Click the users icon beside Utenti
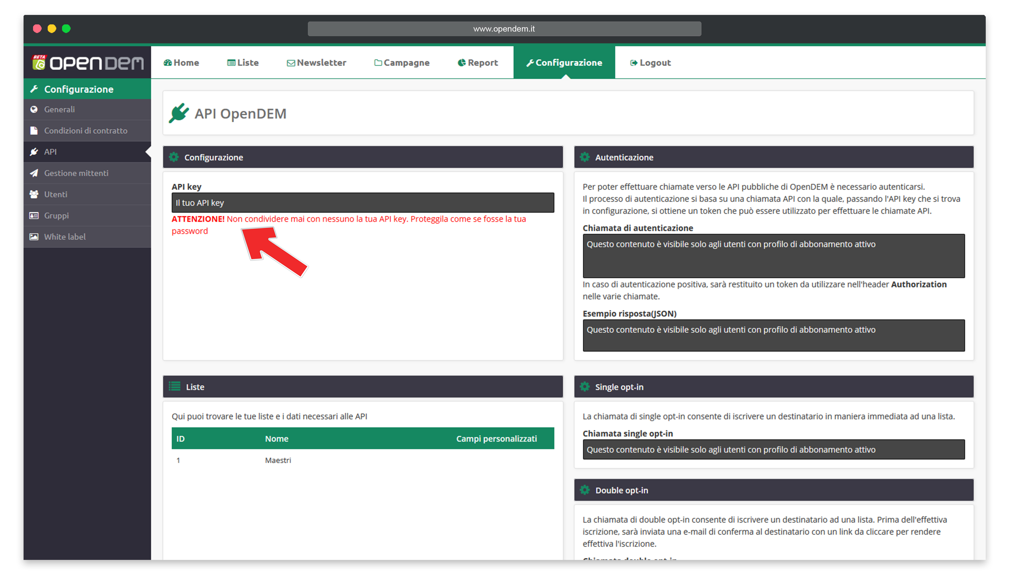The image size is (1009, 578). coord(34,194)
